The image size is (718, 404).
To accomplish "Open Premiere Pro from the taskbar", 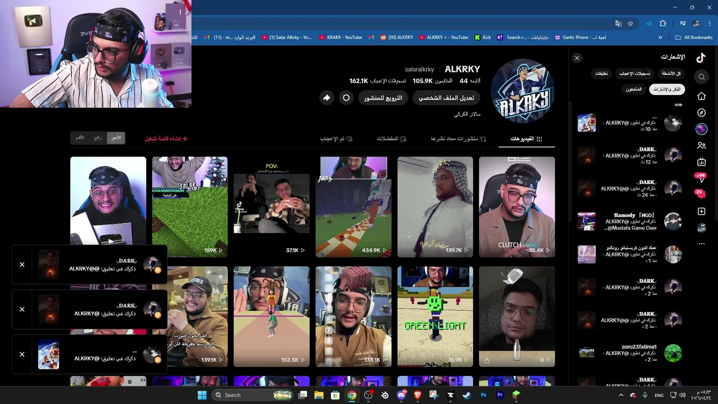I will (x=499, y=395).
